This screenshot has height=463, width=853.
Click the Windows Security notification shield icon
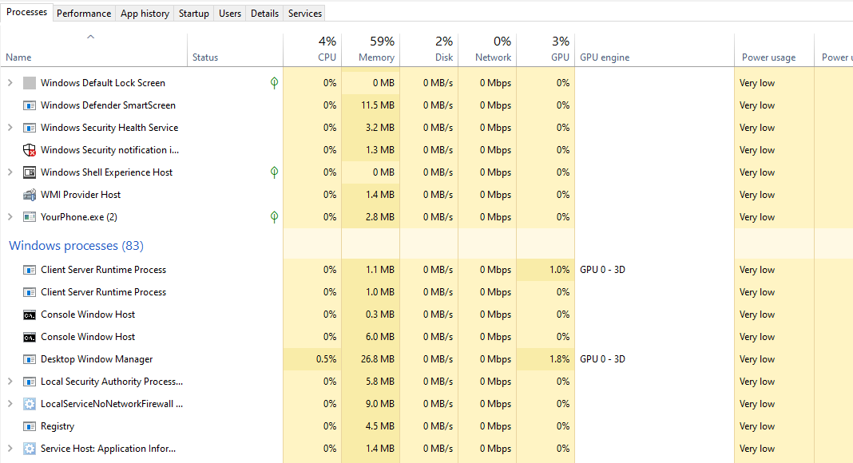coord(30,150)
